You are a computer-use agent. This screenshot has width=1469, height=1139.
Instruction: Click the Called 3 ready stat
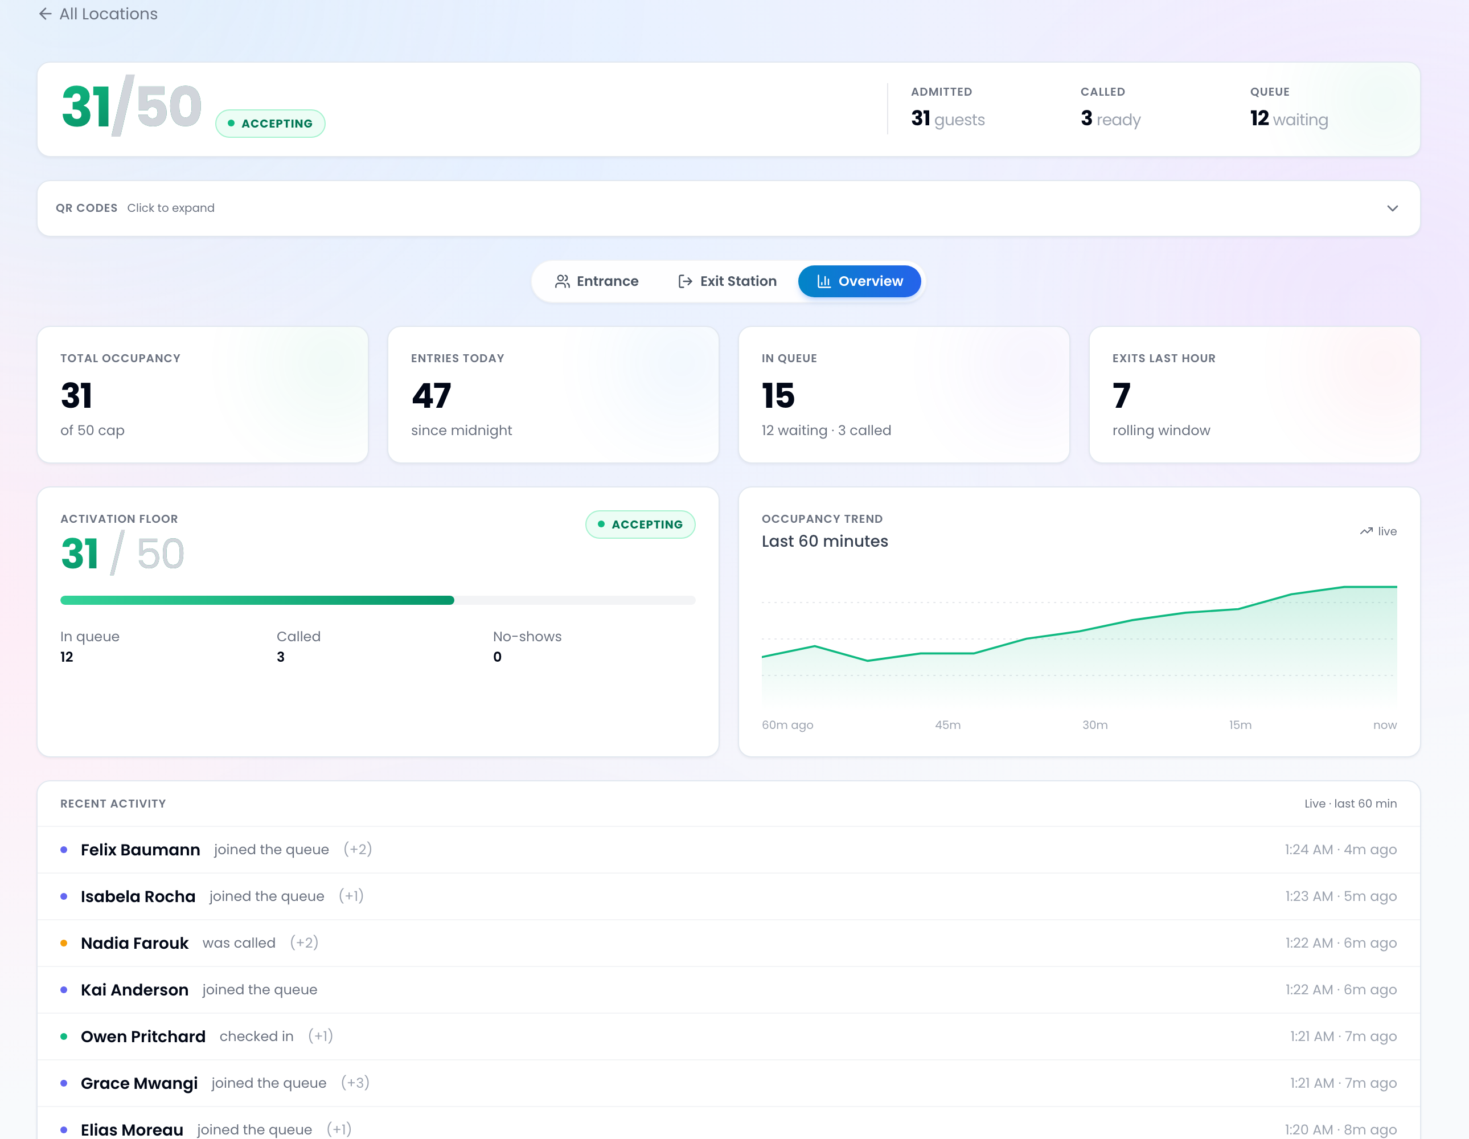coord(1110,108)
